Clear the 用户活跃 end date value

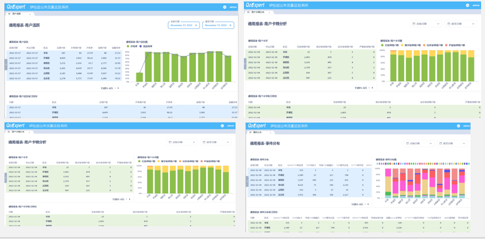point(229,25)
